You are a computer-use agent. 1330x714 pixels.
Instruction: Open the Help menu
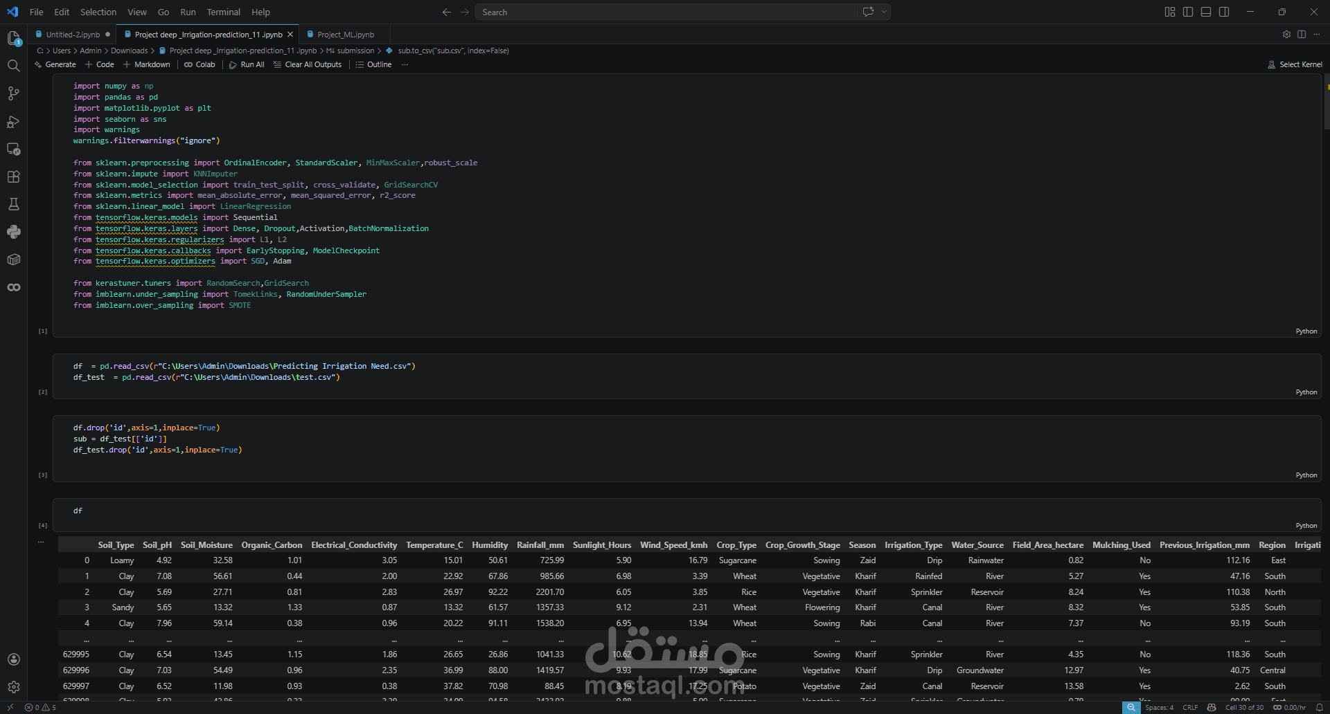point(260,12)
